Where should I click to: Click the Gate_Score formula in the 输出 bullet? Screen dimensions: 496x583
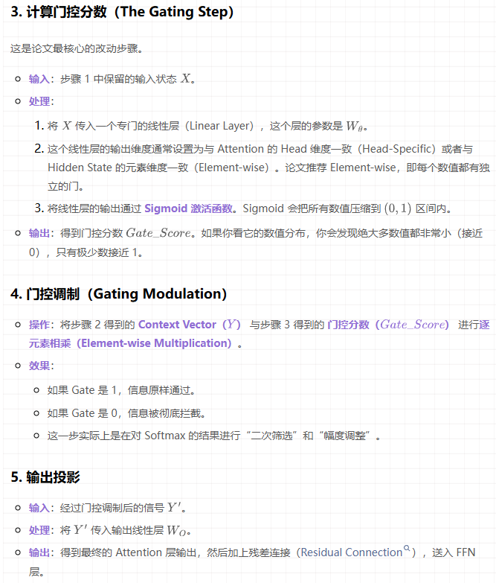tap(158, 233)
